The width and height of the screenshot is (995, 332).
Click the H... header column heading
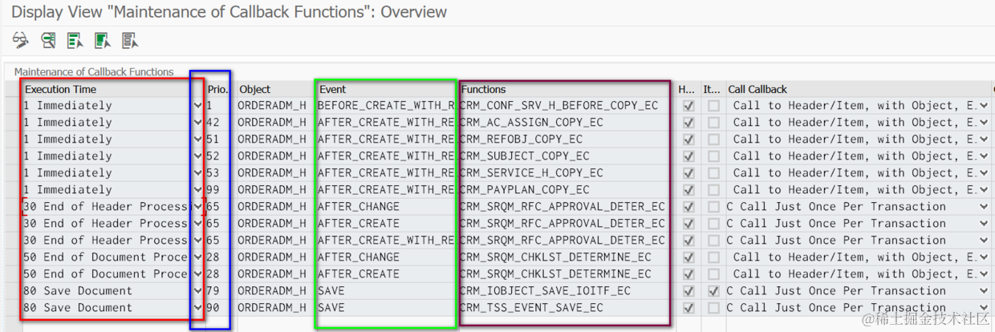tap(688, 89)
